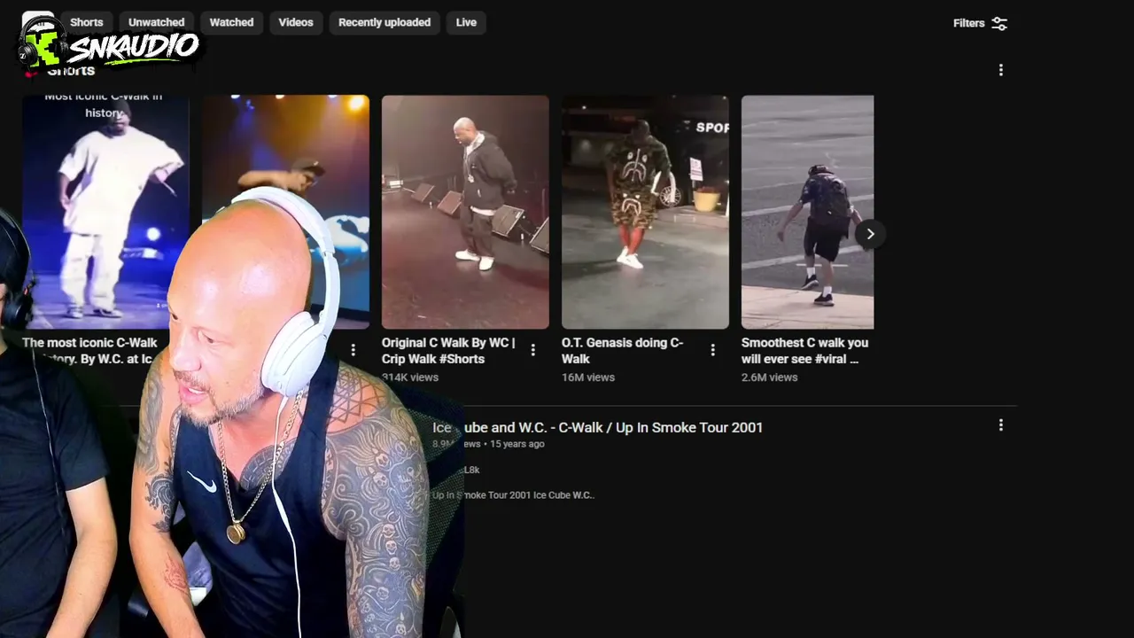Open more options for the Shorts shelf
The height and width of the screenshot is (638, 1134).
1001,70
